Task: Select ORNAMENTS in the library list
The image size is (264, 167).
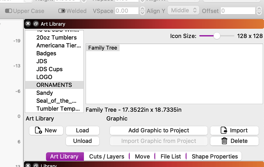Action: pos(54,85)
